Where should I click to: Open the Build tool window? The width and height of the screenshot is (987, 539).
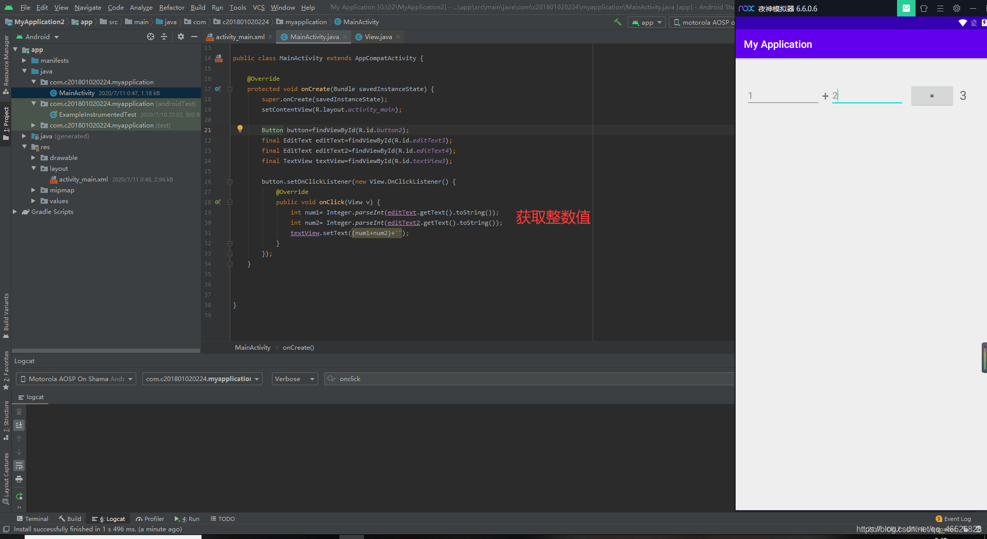coord(70,519)
